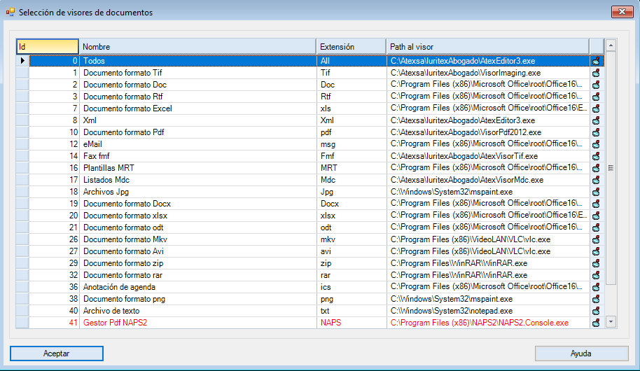Click the Path al visor column header

click(x=487, y=46)
